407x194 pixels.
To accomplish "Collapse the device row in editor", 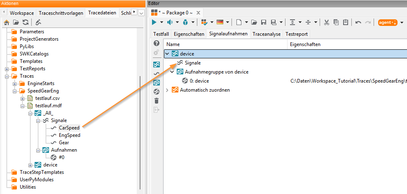I will pos(167,54).
